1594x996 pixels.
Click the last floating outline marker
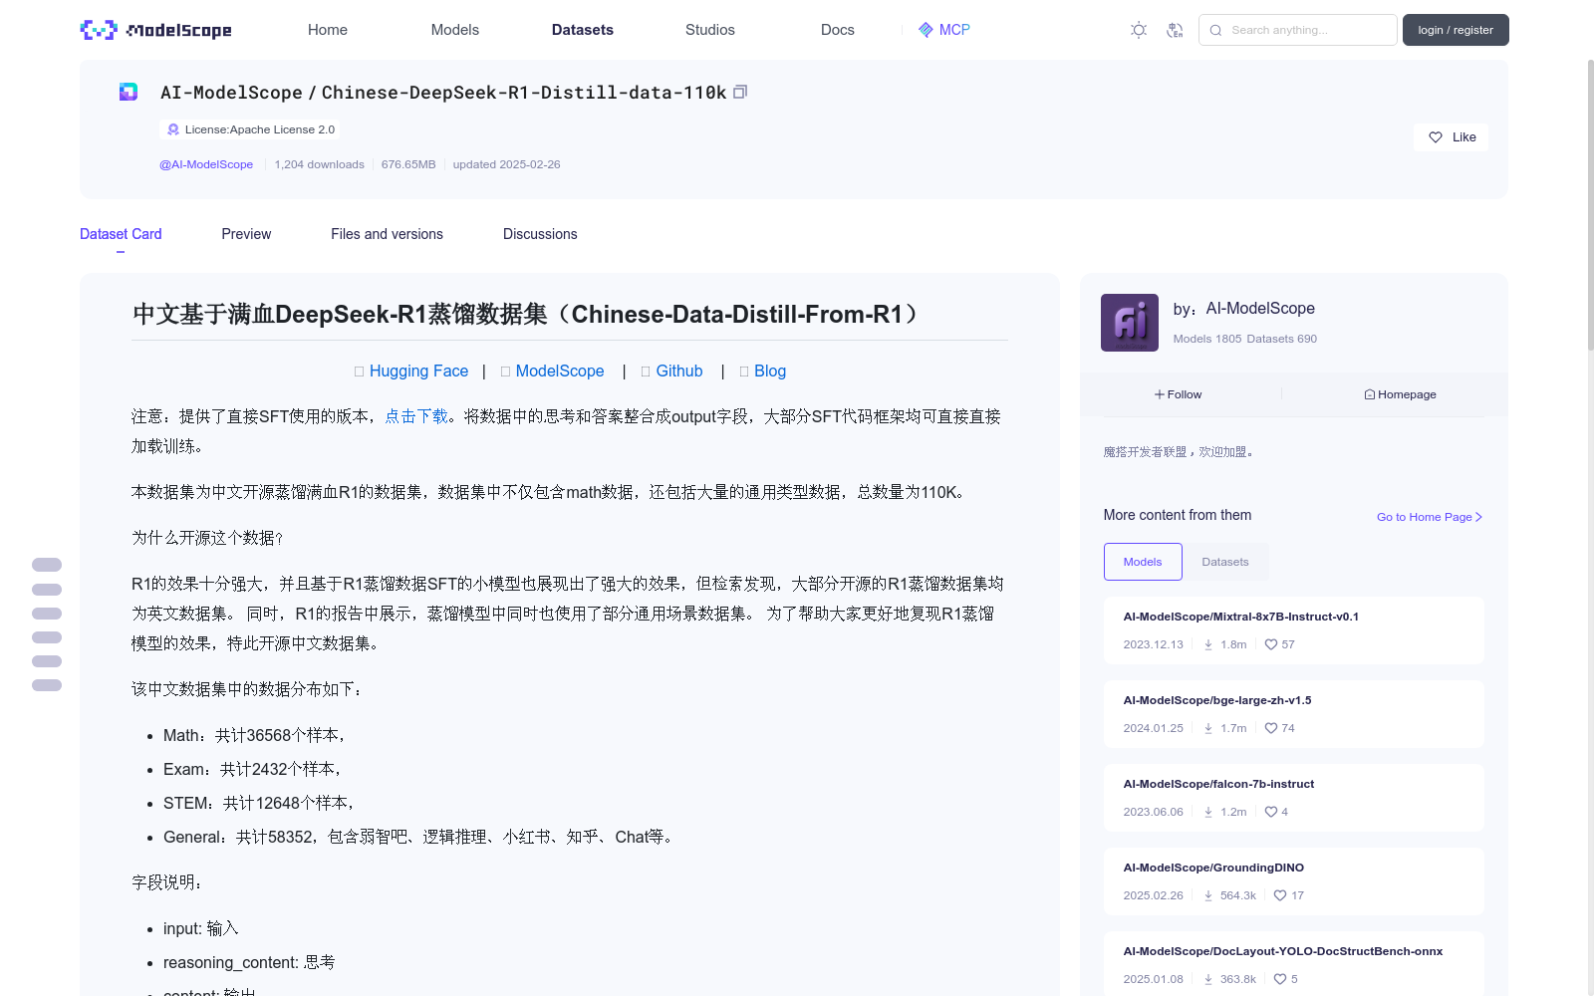[x=47, y=685]
